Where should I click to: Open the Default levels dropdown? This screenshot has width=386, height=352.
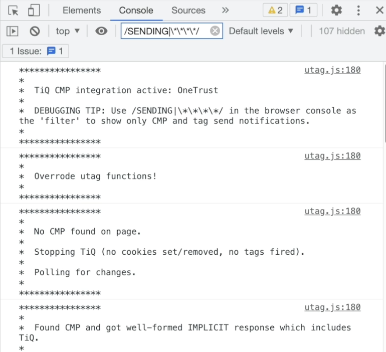pyautogui.click(x=261, y=31)
